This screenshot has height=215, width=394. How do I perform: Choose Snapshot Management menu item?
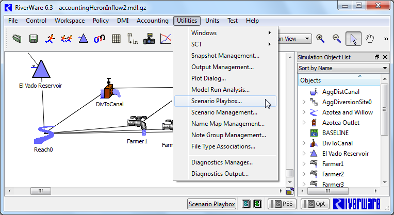225,56
